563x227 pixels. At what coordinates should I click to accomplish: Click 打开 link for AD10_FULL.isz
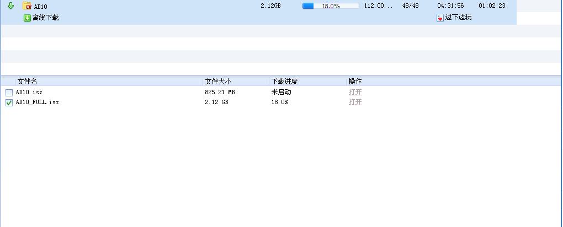click(355, 102)
